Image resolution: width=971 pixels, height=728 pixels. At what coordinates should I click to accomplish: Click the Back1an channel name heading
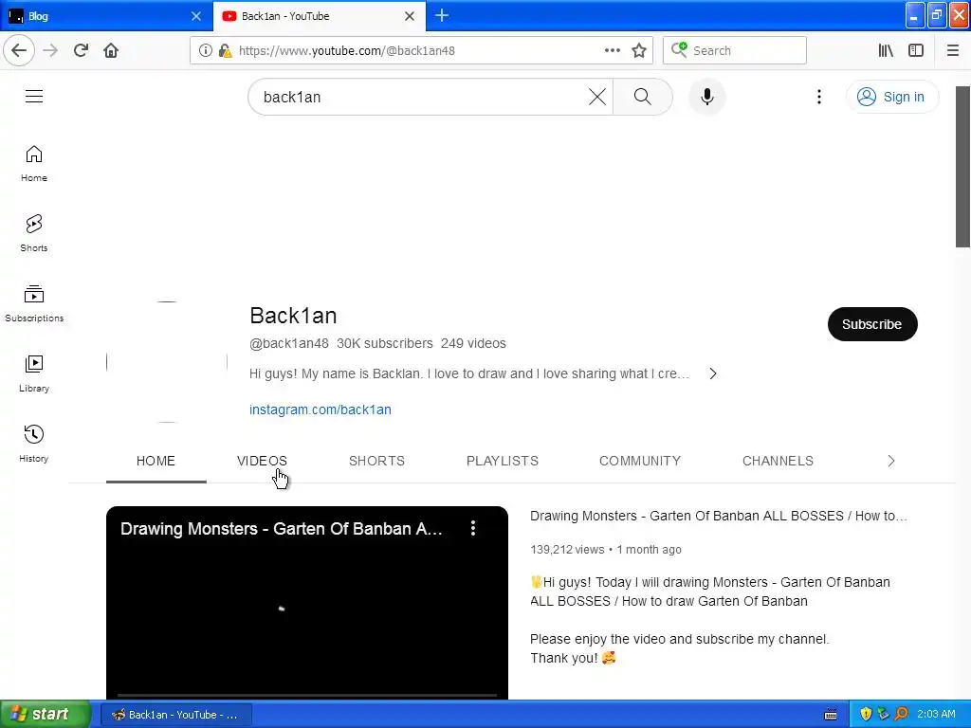[x=293, y=316]
